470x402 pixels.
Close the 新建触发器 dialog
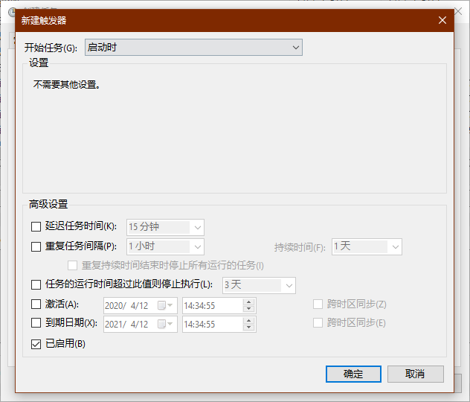pyautogui.click(x=442, y=20)
